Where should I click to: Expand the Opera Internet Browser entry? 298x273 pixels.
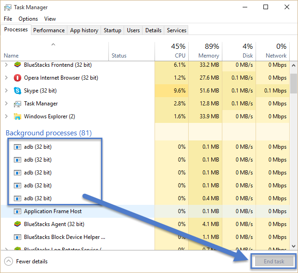coord(6,78)
